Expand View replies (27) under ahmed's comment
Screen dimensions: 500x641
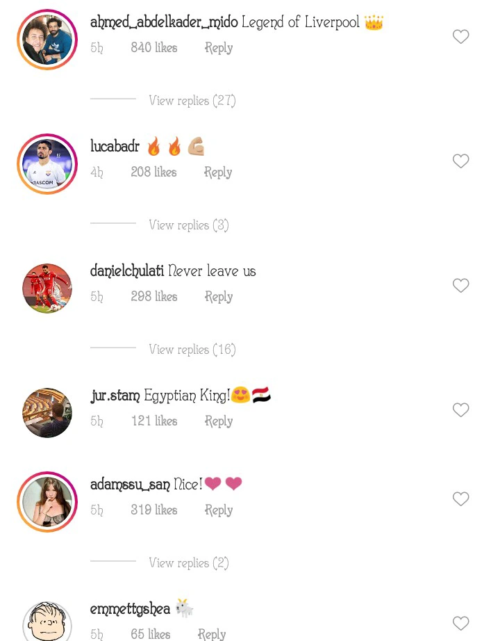point(192,101)
